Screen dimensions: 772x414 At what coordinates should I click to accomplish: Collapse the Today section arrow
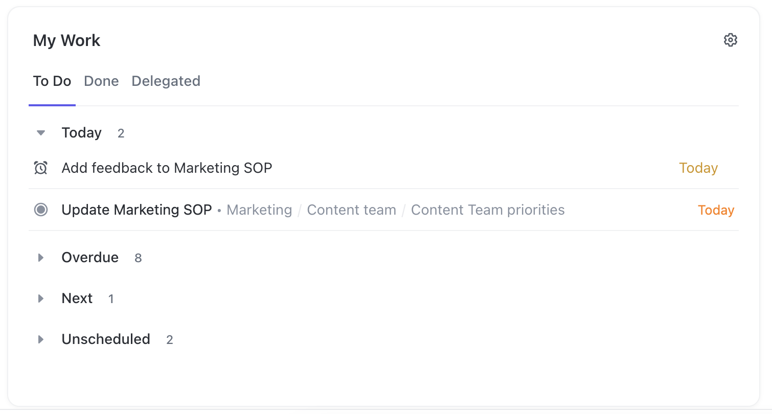pyautogui.click(x=41, y=133)
